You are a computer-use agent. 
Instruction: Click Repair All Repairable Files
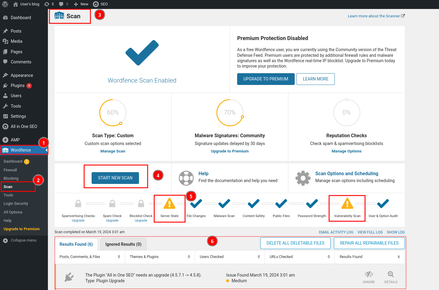pos(369,243)
